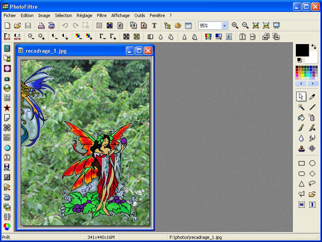Screen dimensions: 322x242
Task: Show previous palette colors with left arrow
Action: tap(301, 84)
